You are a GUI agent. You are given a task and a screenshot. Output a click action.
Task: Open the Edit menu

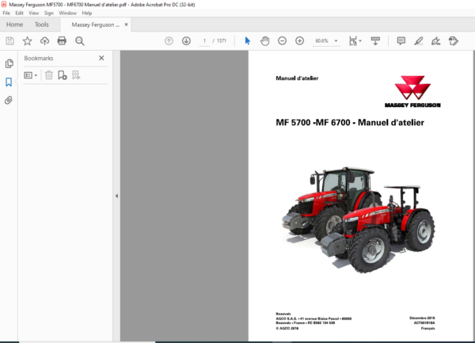pos(19,13)
